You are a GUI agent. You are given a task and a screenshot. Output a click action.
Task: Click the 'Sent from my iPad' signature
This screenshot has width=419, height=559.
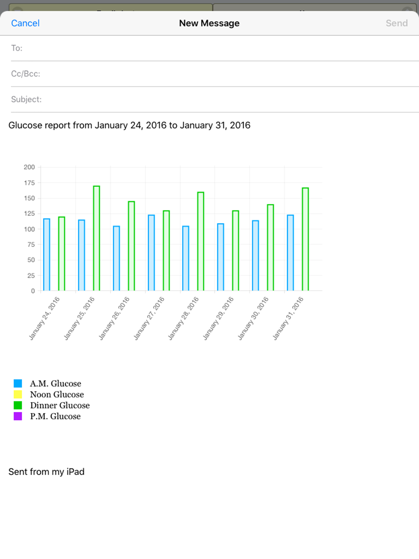coord(47,472)
